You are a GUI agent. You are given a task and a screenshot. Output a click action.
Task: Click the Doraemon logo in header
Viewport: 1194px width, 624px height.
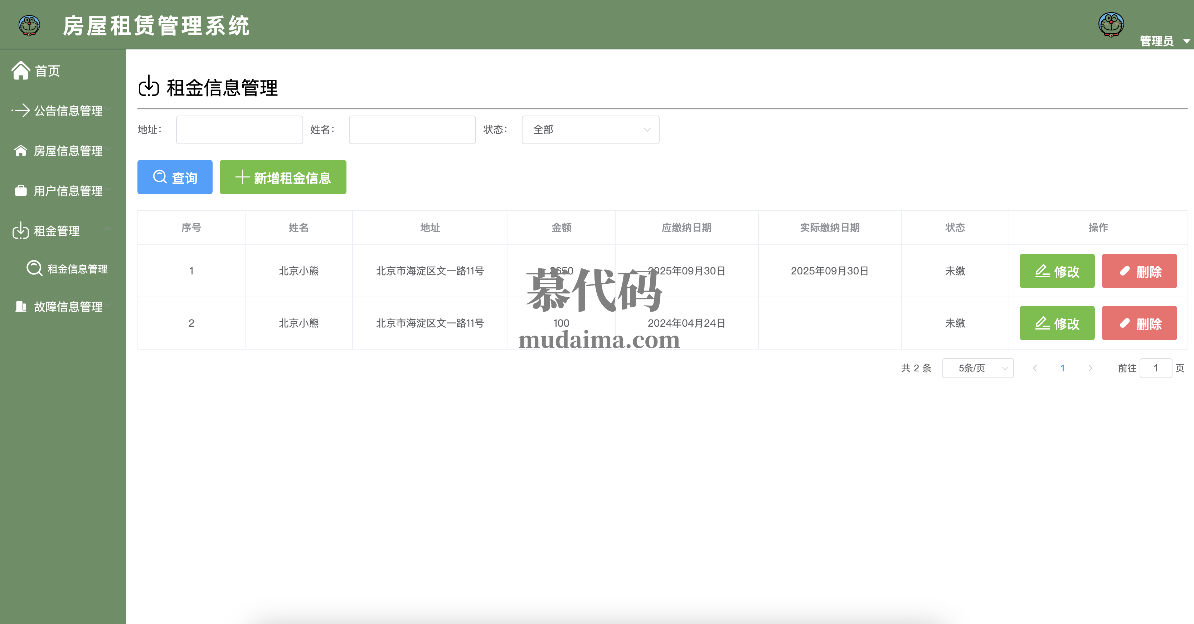29,25
